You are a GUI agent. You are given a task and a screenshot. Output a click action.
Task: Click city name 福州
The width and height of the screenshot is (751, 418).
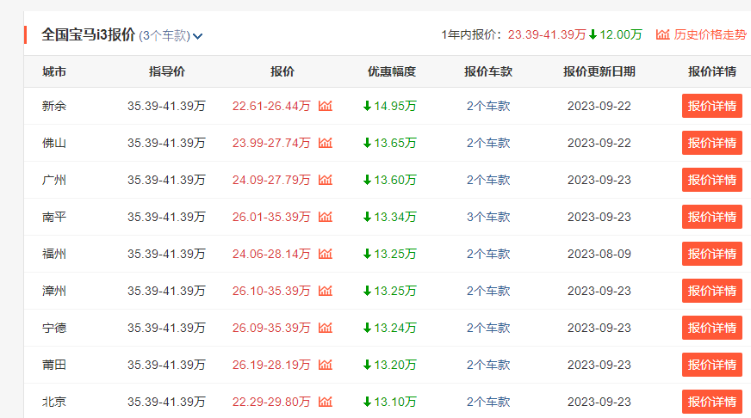54,254
